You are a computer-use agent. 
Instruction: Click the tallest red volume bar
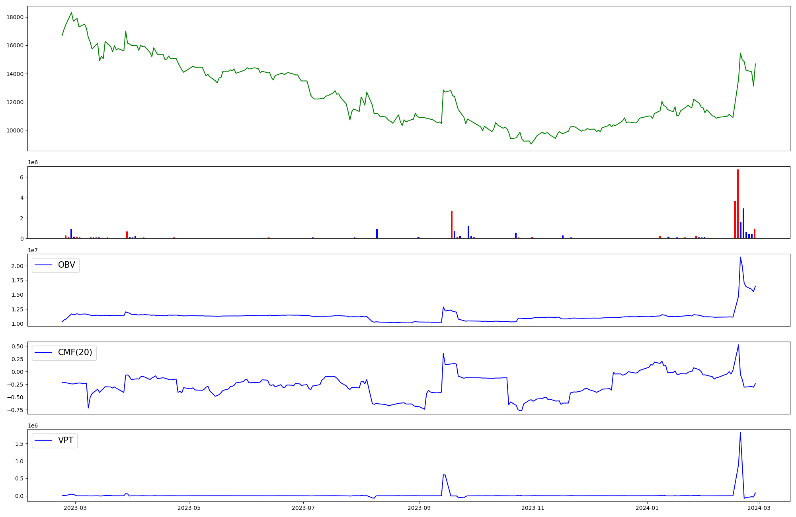[738, 204]
